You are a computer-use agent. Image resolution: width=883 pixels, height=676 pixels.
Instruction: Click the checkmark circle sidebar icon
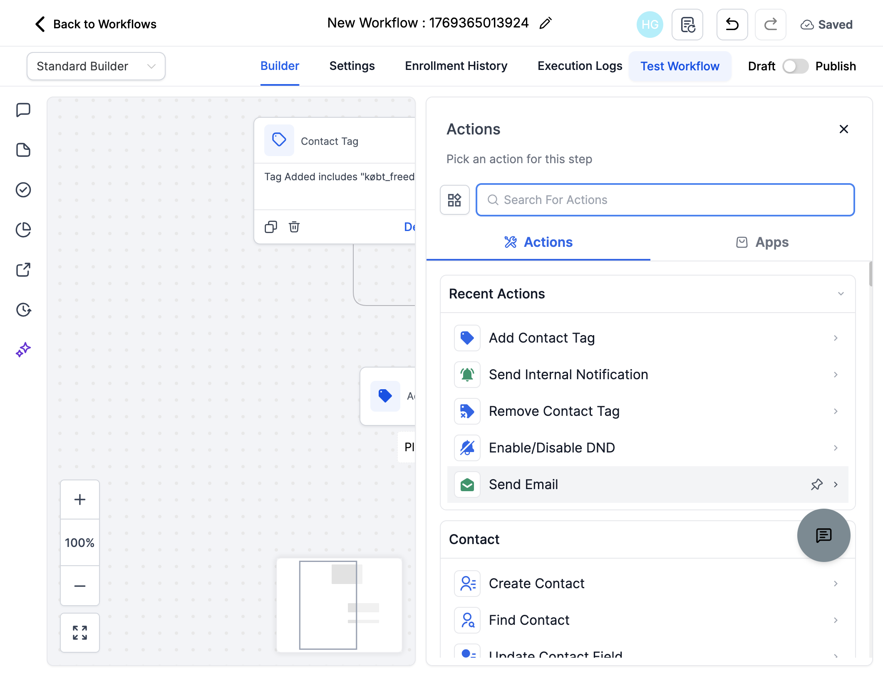[x=23, y=190]
